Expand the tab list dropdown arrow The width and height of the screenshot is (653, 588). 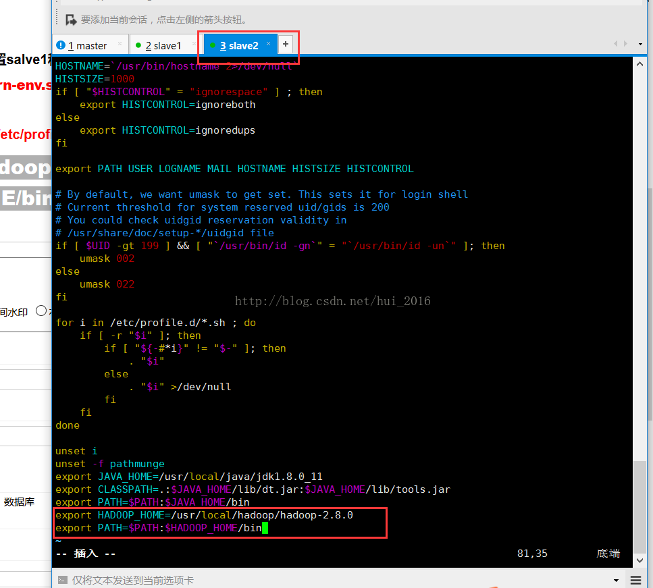point(640,45)
